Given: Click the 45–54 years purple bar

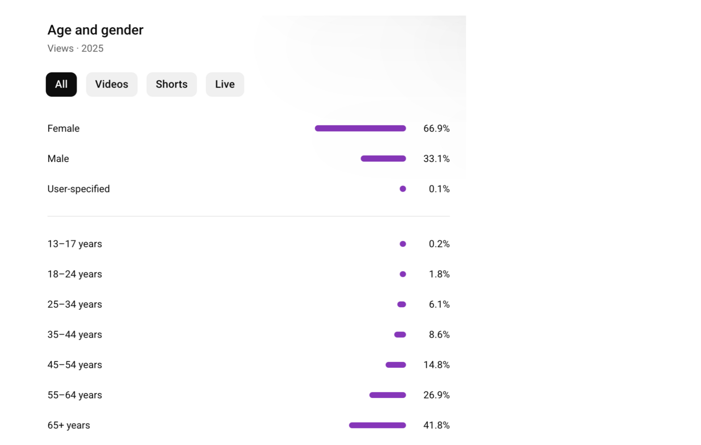Looking at the screenshot, I should click(396, 365).
